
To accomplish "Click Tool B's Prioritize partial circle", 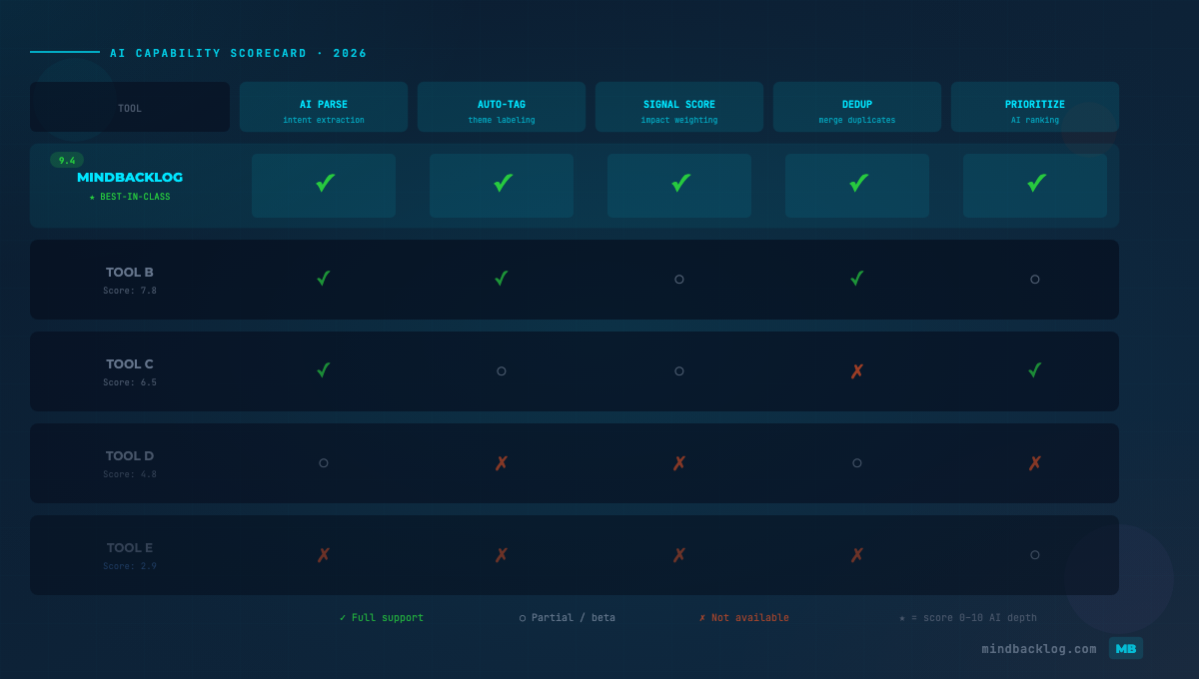I will click(1035, 280).
